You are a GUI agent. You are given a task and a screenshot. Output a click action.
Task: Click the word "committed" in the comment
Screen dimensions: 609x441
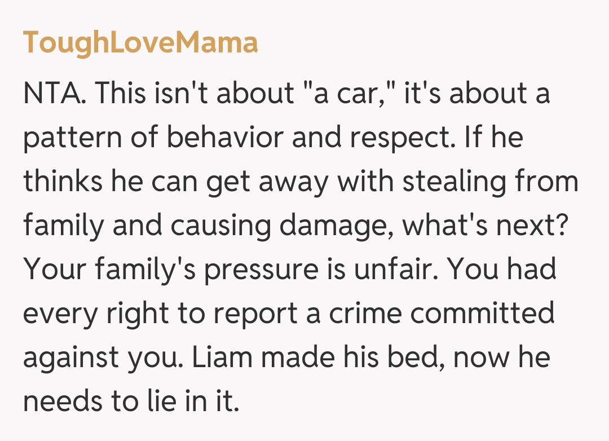[x=482, y=315]
